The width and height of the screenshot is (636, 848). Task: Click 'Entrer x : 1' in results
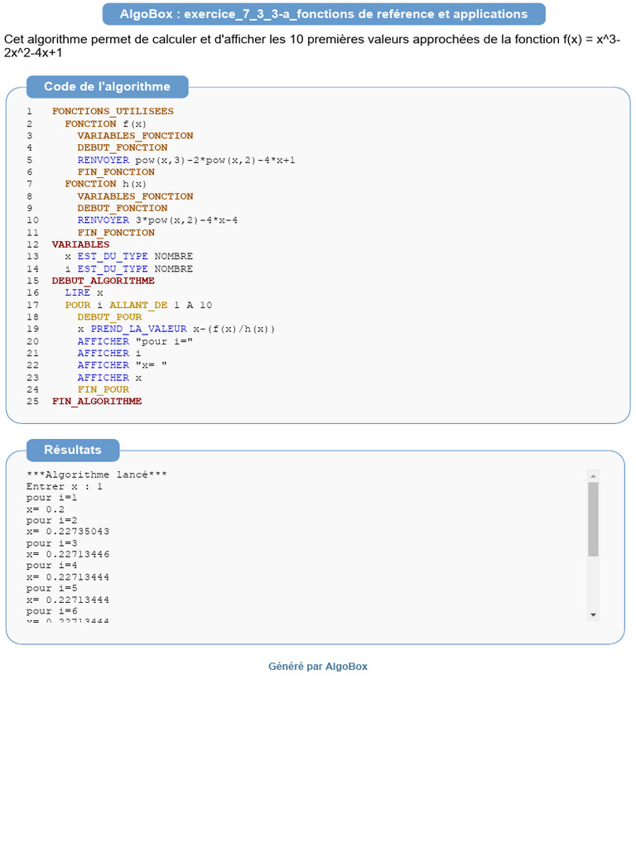tap(65, 487)
